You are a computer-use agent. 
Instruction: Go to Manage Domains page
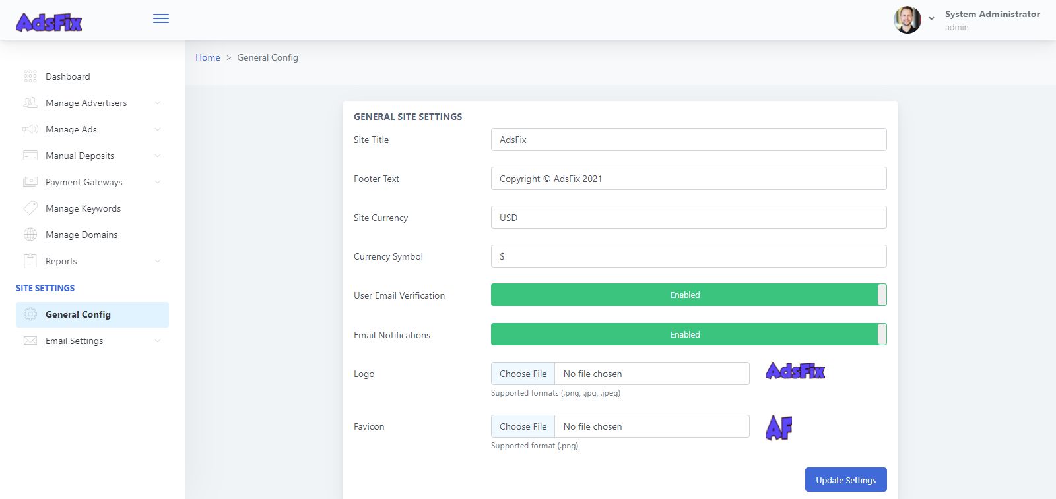(x=92, y=235)
